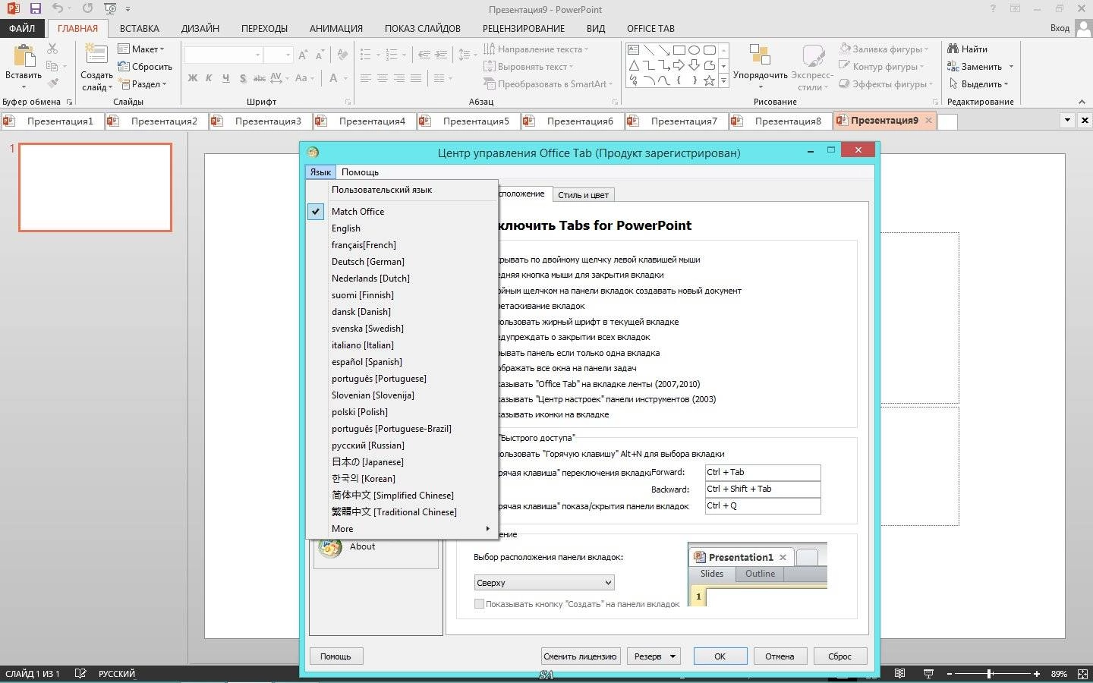Collapse the ribbon with the chevron
The height and width of the screenshot is (683, 1093).
tap(1082, 102)
